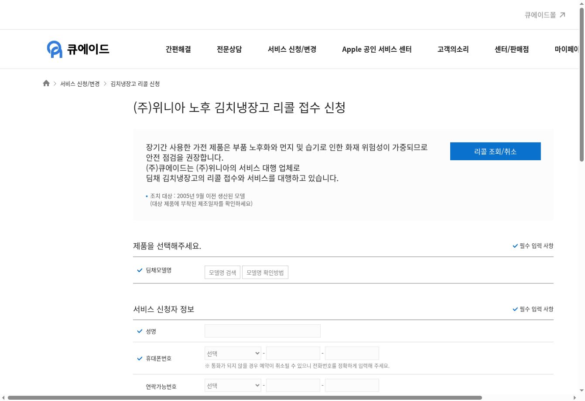Go to home via breadcrumb house icon
The width and height of the screenshot is (585, 401).
[46, 83]
